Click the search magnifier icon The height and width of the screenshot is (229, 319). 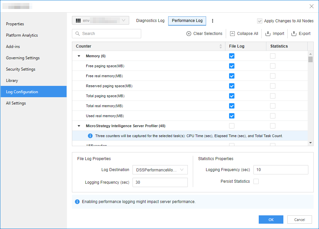coord(78,34)
